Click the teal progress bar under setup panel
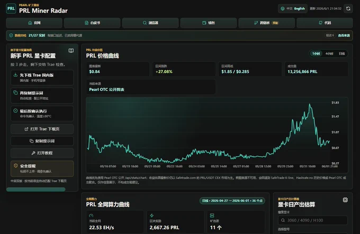This screenshot has height=234, width=360. click(x=36, y=189)
